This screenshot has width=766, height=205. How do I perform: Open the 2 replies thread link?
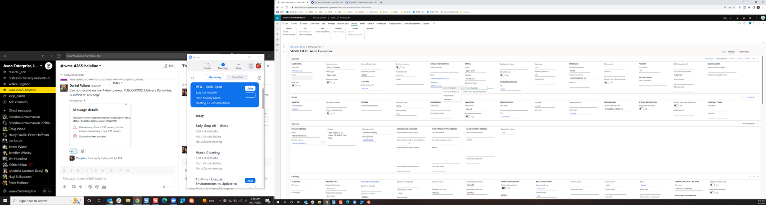coord(81,158)
